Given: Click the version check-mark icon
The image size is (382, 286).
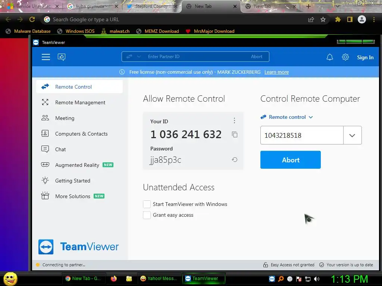Looking at the screenshot, I should click(x=322, y=265).
